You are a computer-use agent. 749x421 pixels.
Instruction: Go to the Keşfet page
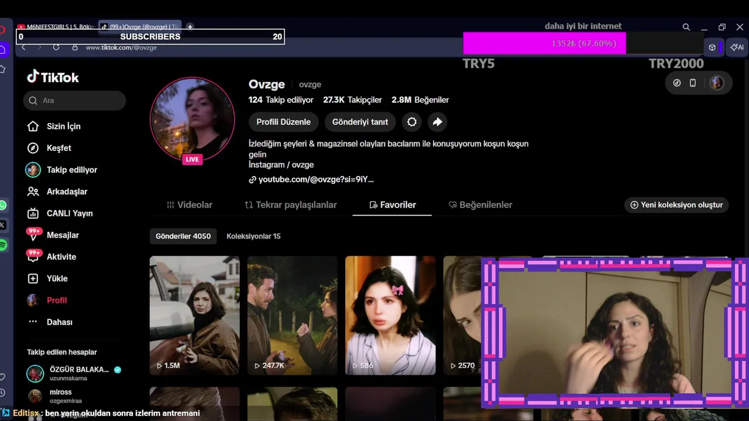click(x=59, y=148)
